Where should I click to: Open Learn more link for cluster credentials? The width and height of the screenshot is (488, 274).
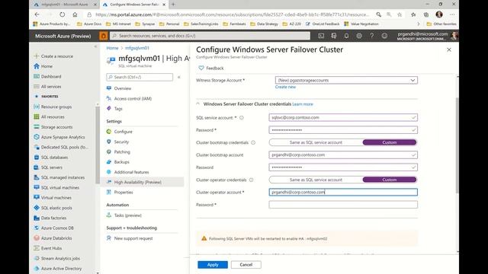point(303,104)
